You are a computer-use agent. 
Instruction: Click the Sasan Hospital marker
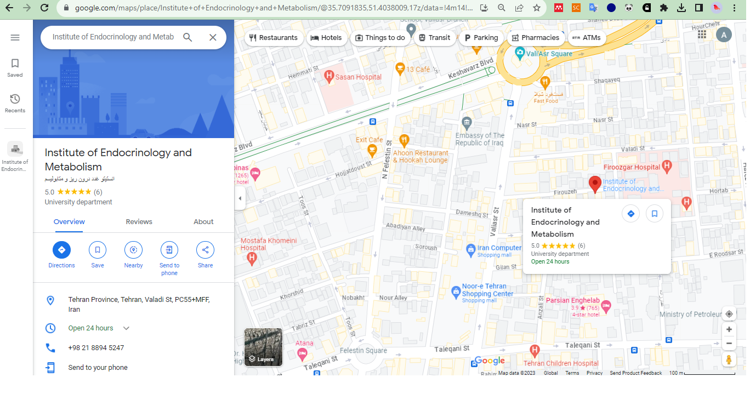pos(329,75)
